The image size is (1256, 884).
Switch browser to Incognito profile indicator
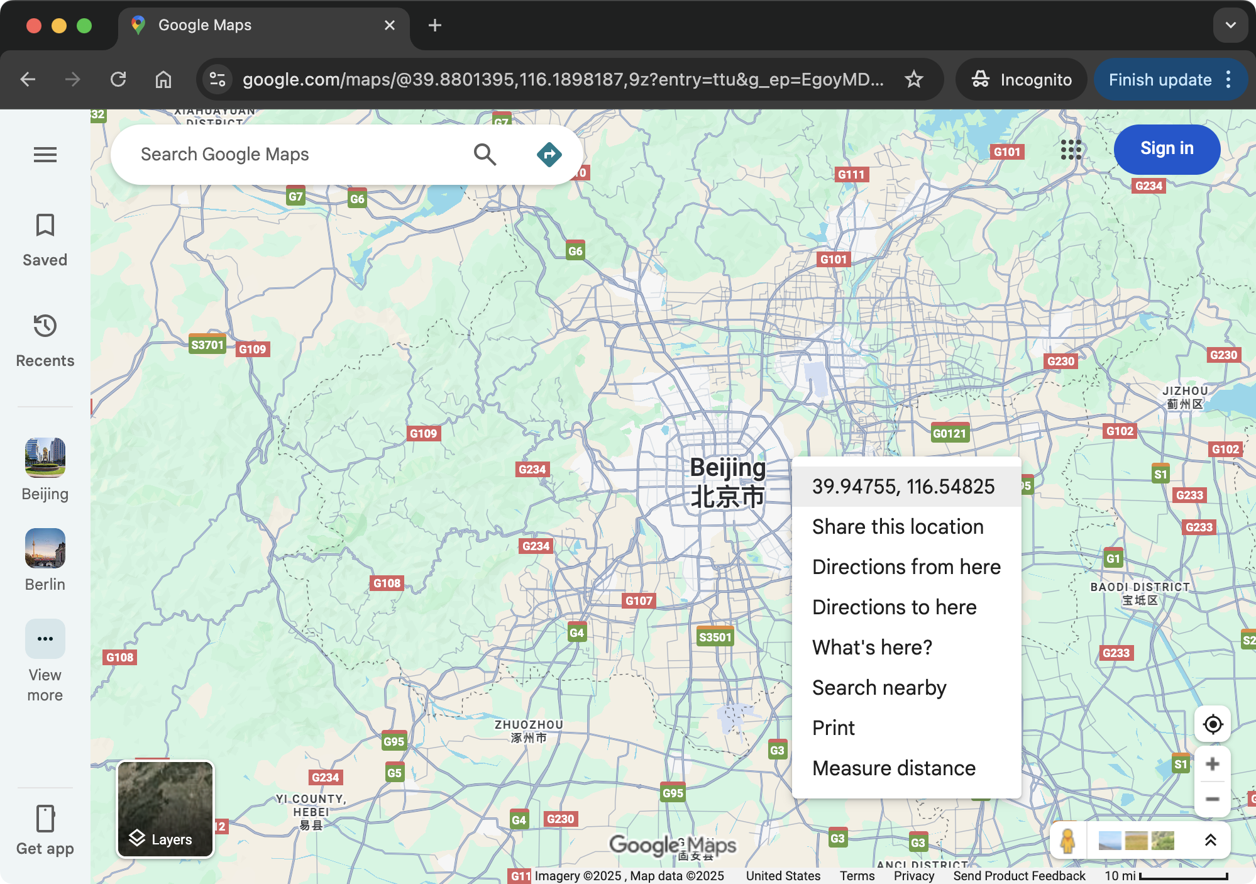point(1020,79)
